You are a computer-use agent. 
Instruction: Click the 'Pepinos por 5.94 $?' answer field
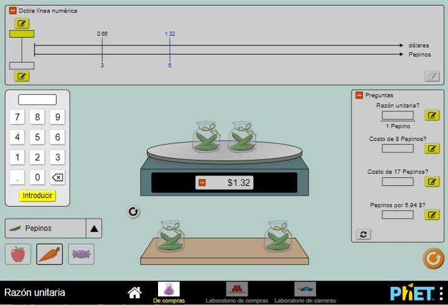pyautogui.click(x=398, y=215)
